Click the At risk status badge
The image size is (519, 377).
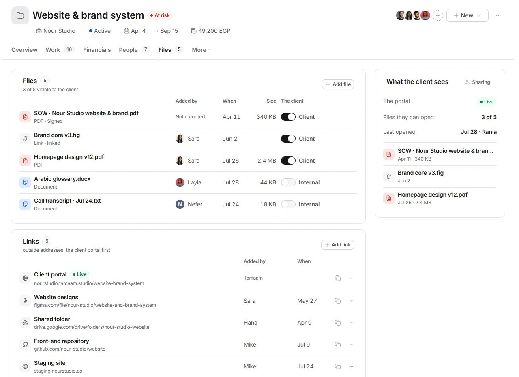(x=160, y=15)
